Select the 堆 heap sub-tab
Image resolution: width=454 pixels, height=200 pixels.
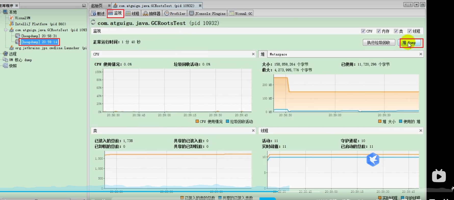point(263,54)
